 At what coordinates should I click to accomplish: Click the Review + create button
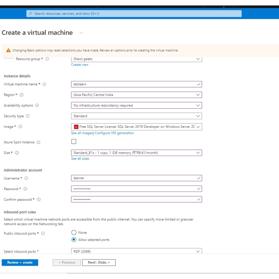click(20, 262)
